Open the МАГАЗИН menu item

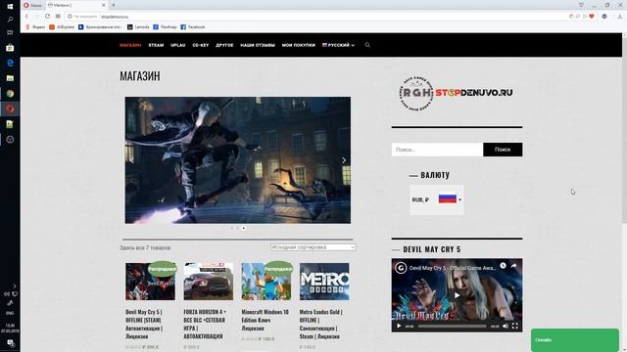click(x=130, y=45)
